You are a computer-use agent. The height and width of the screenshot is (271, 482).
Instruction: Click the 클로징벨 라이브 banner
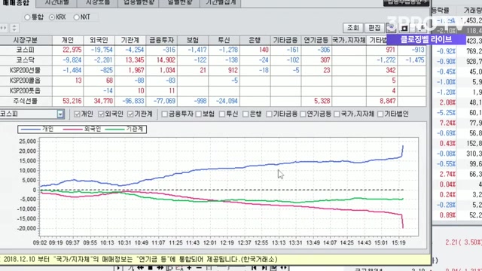(426, 39)
